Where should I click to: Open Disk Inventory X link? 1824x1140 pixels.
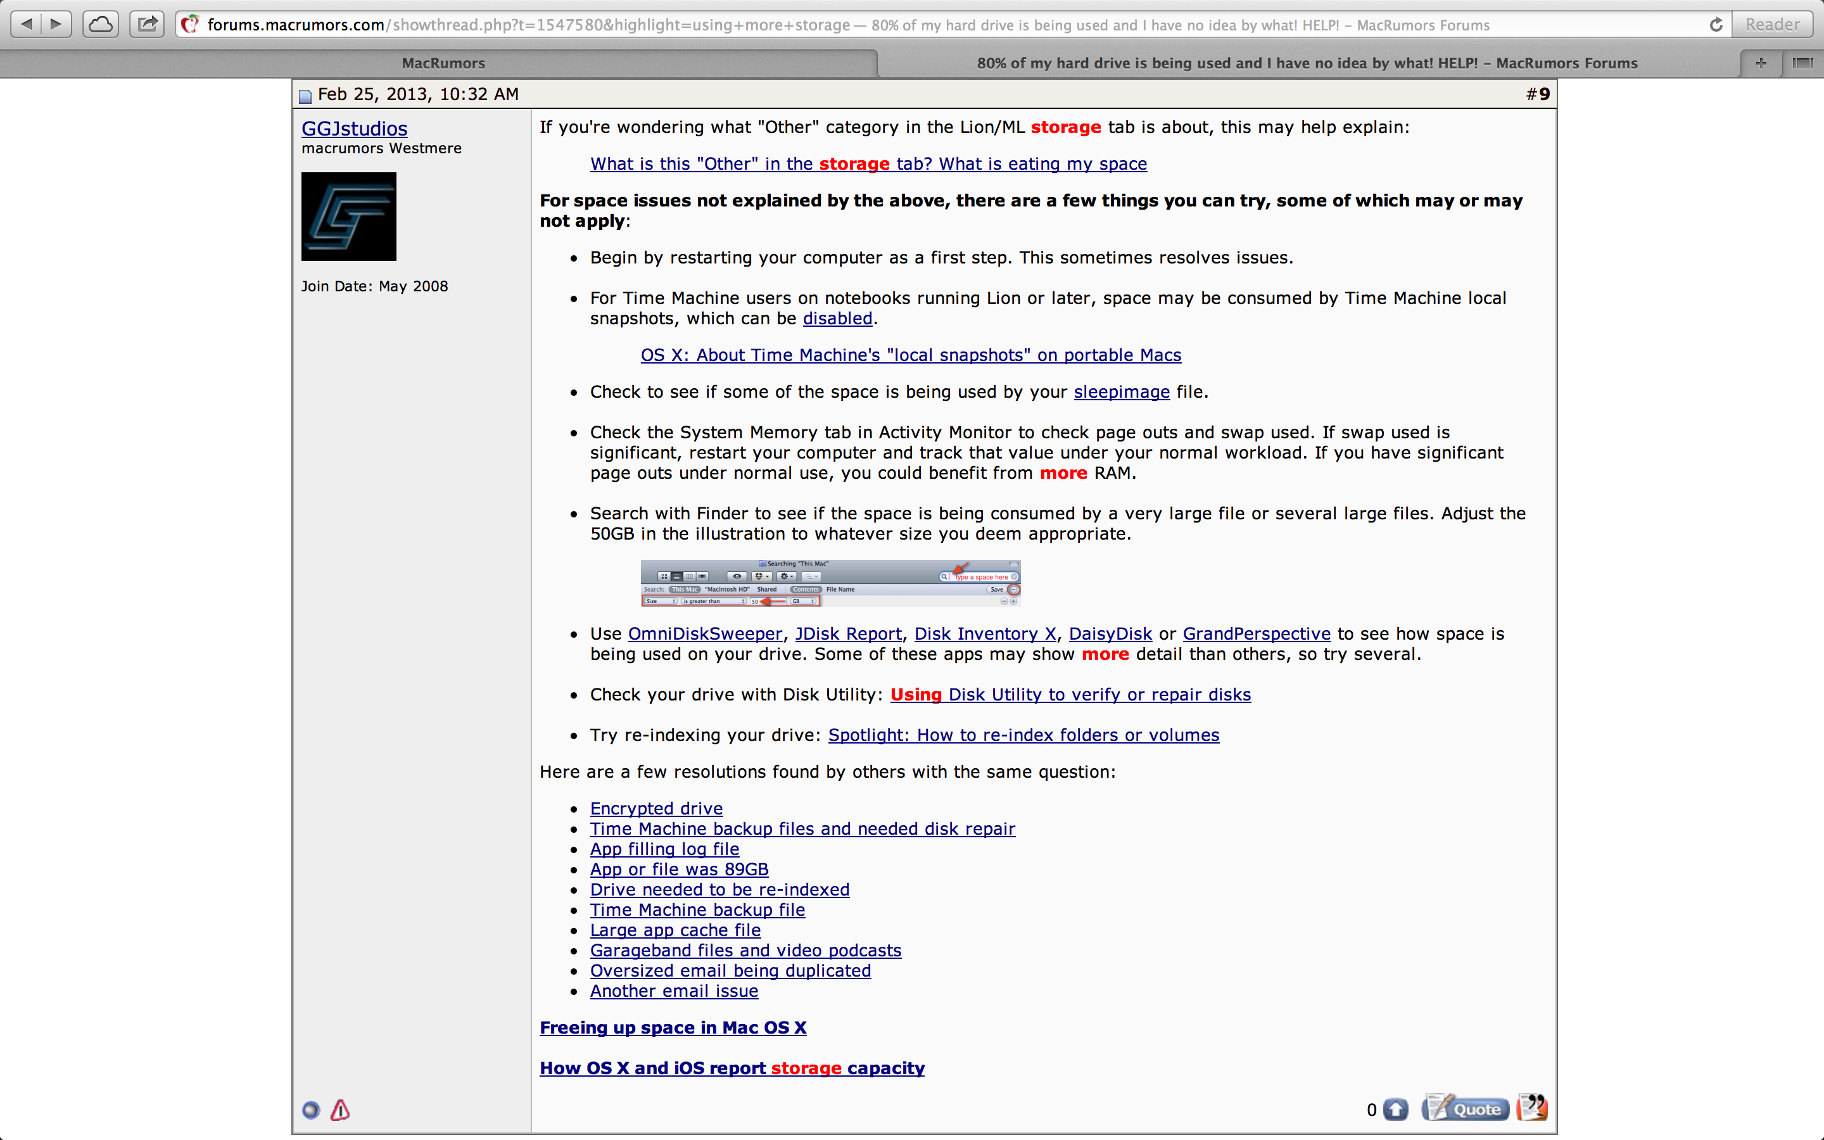click(x=985, y=634)
